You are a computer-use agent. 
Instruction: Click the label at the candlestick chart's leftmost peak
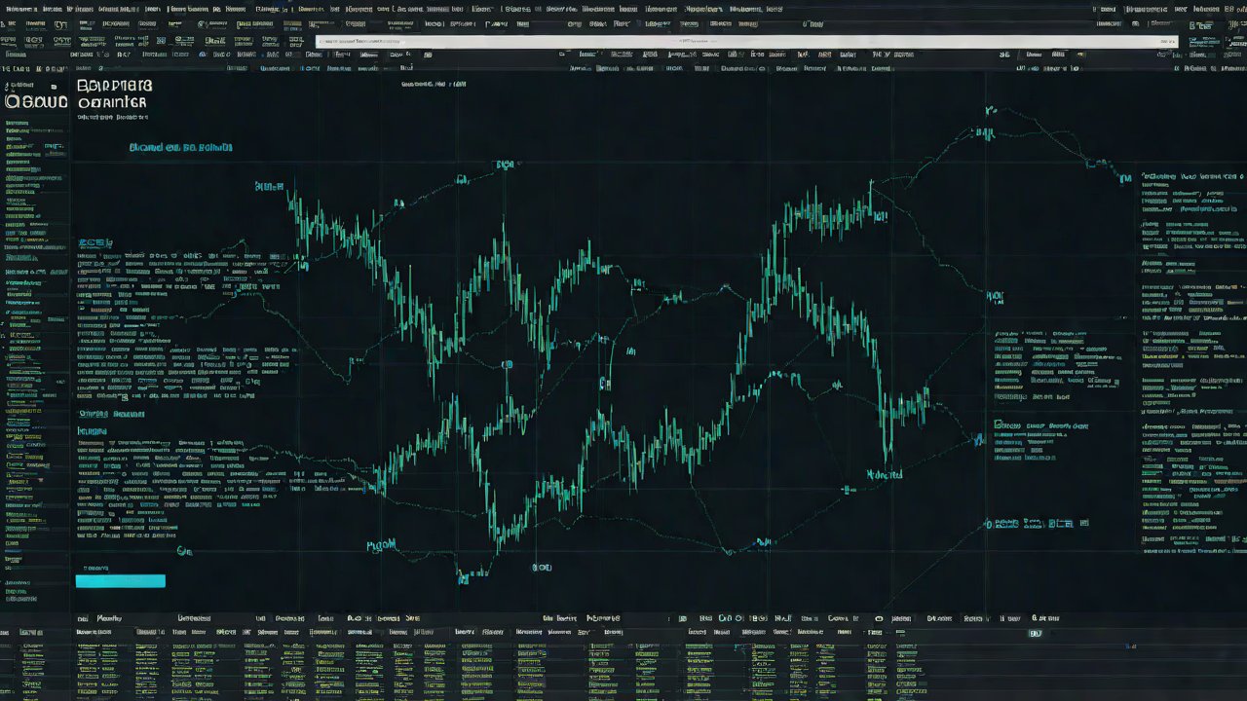(x=269, y=185)
